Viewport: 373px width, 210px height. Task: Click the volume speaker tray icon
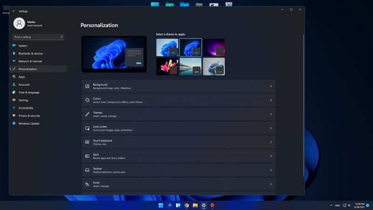coord(349,205)
